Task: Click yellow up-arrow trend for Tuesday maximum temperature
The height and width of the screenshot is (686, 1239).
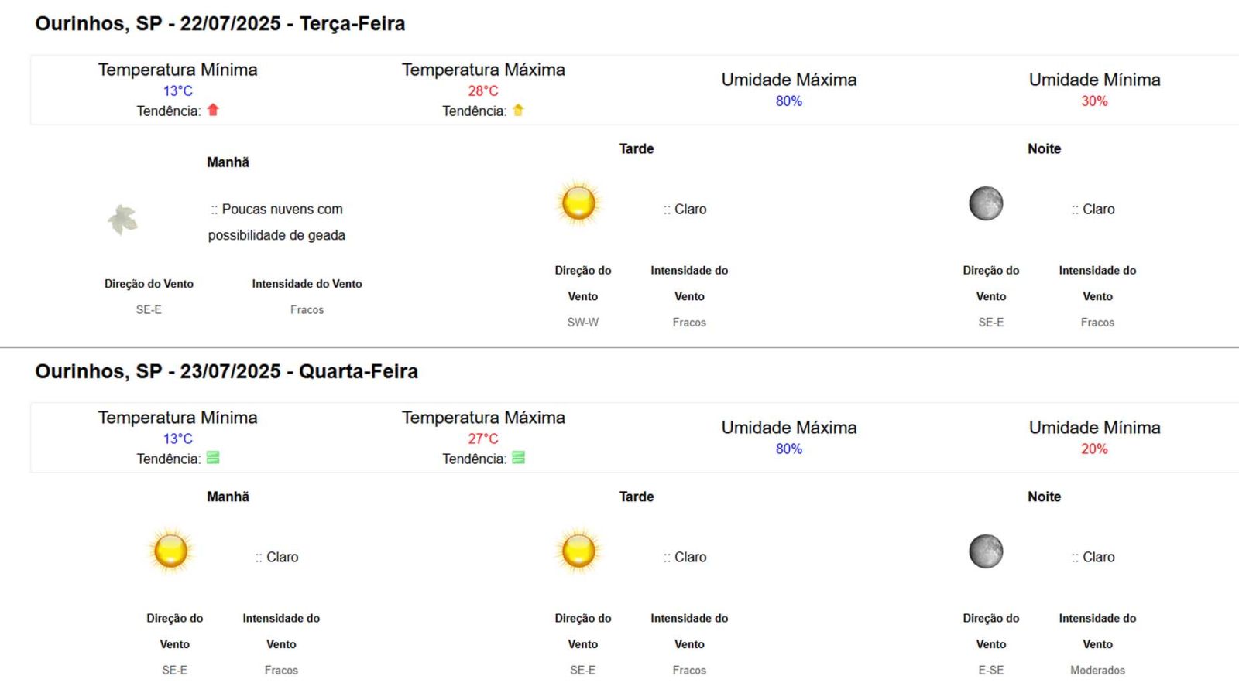Action: tap(518, 110)
